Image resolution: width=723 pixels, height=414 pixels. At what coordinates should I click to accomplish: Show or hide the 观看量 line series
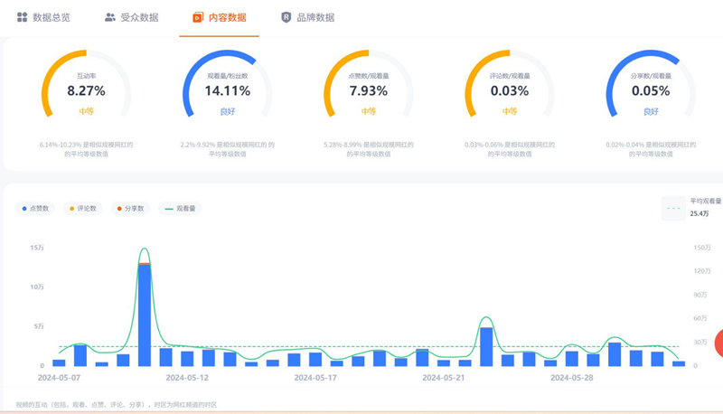(180, 208)
